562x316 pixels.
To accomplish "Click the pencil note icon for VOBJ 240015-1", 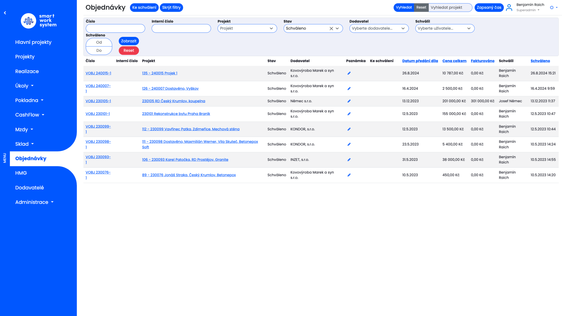I will pyautogui.click(x=349, y=73).
